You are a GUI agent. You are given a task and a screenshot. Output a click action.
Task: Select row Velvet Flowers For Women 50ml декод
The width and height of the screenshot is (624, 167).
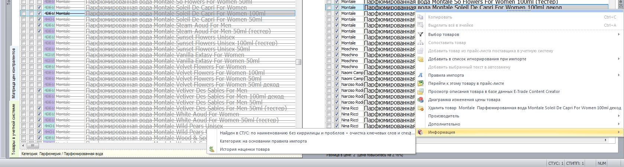coord(158,84)
